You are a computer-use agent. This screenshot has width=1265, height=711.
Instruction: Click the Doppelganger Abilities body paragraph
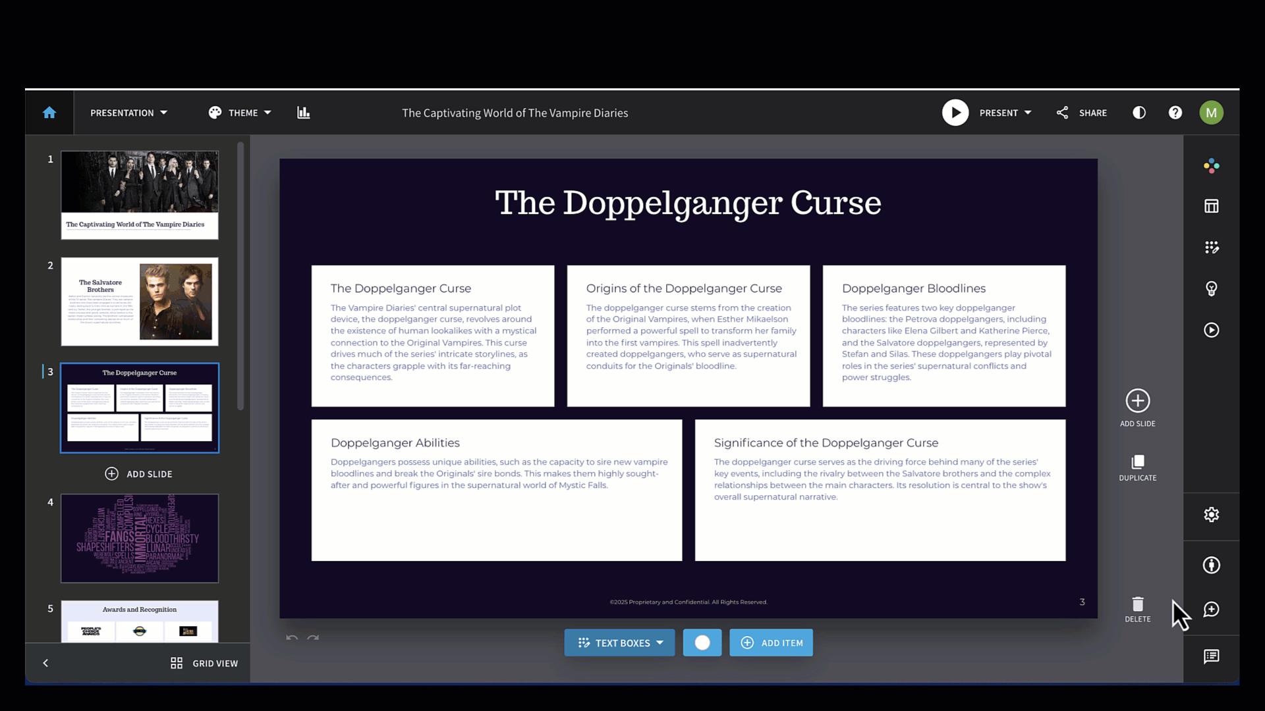point(499,473)
